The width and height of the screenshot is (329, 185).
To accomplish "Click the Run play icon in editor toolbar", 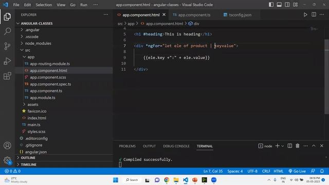I will (x=305, y=15).
